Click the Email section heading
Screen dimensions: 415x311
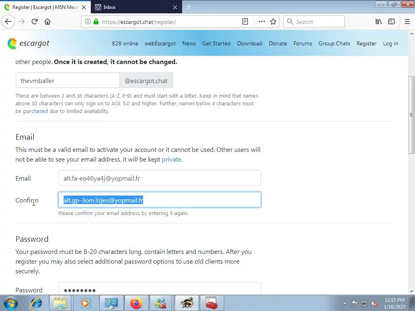pos(25,137)
